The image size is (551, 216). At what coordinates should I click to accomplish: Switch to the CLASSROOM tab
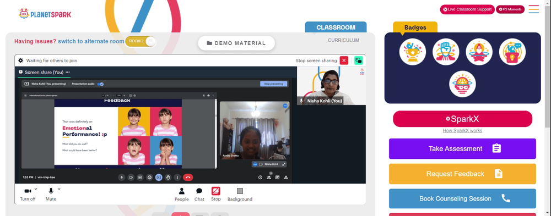(x=336, y=27)
